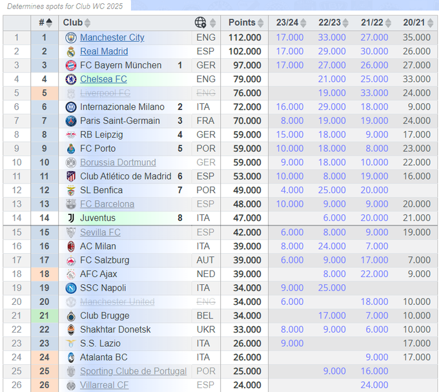
Task: Click the Atalanta BC crest icon
Action: point(71,357)
